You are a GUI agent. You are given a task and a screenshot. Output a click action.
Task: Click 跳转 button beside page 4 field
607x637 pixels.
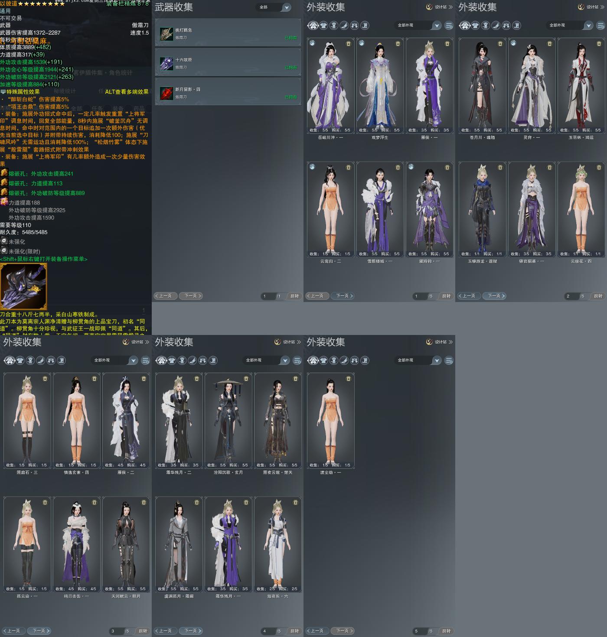click(x=294, y=631)
